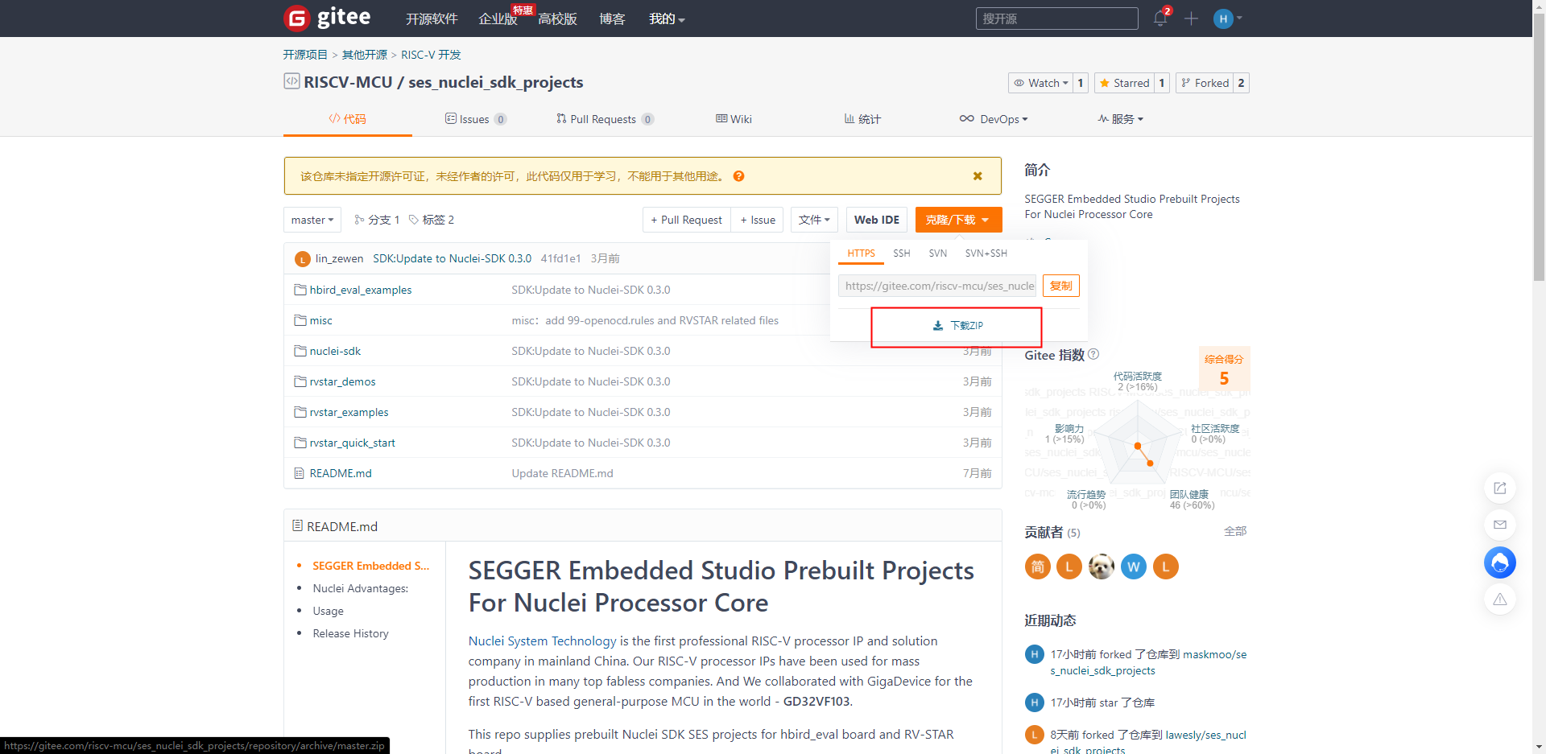Click the orange question-mark help icon
The width and height of the screenshot is (1546, 754).
click(x=738, y=176)
